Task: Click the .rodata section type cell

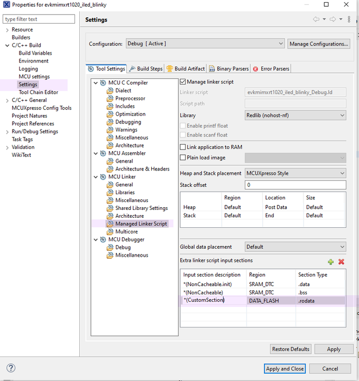Action: 320,301
